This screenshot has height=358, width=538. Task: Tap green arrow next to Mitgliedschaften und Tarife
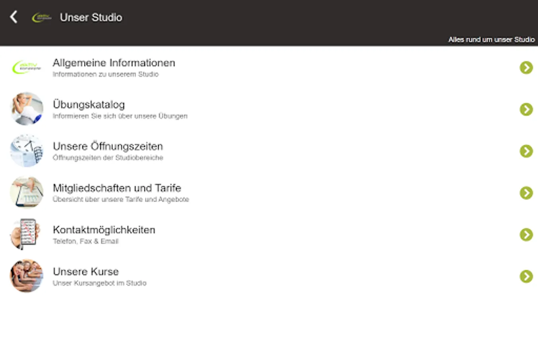526,193
